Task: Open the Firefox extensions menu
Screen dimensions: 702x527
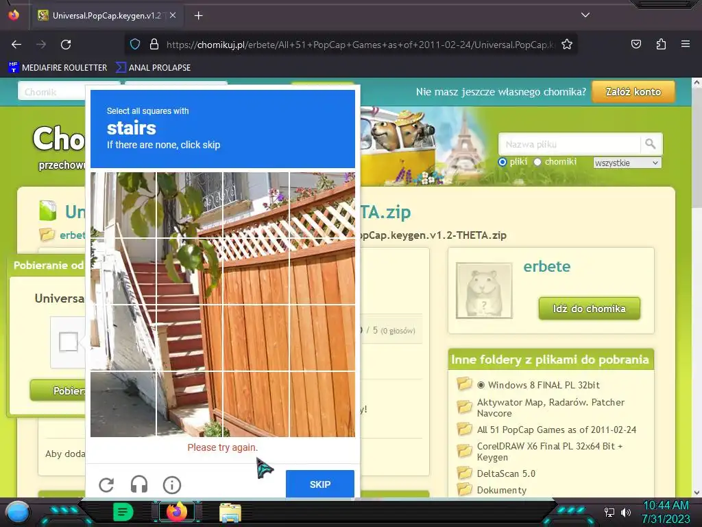Action: (662, 45)
